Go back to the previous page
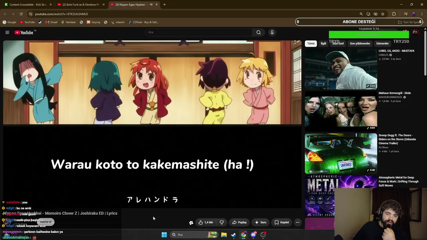 5,14
